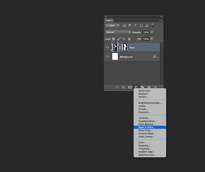Viewport: 205px width, 172px height.
Task: Select Bust layer image thumbnail
Action: point(115,47)
